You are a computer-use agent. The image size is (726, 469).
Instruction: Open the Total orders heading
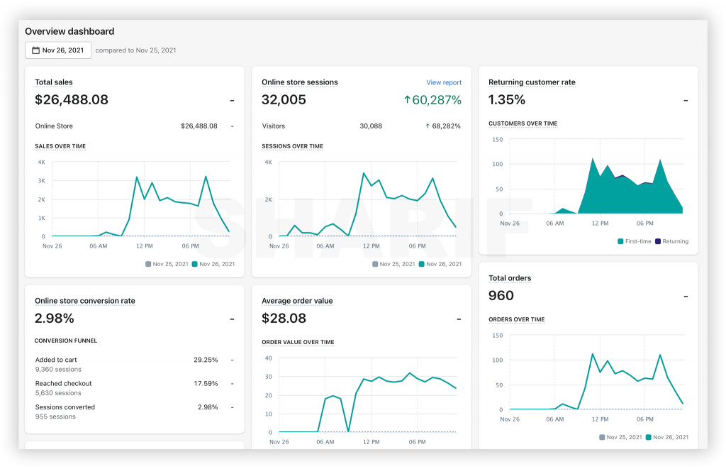click(510, 278)
